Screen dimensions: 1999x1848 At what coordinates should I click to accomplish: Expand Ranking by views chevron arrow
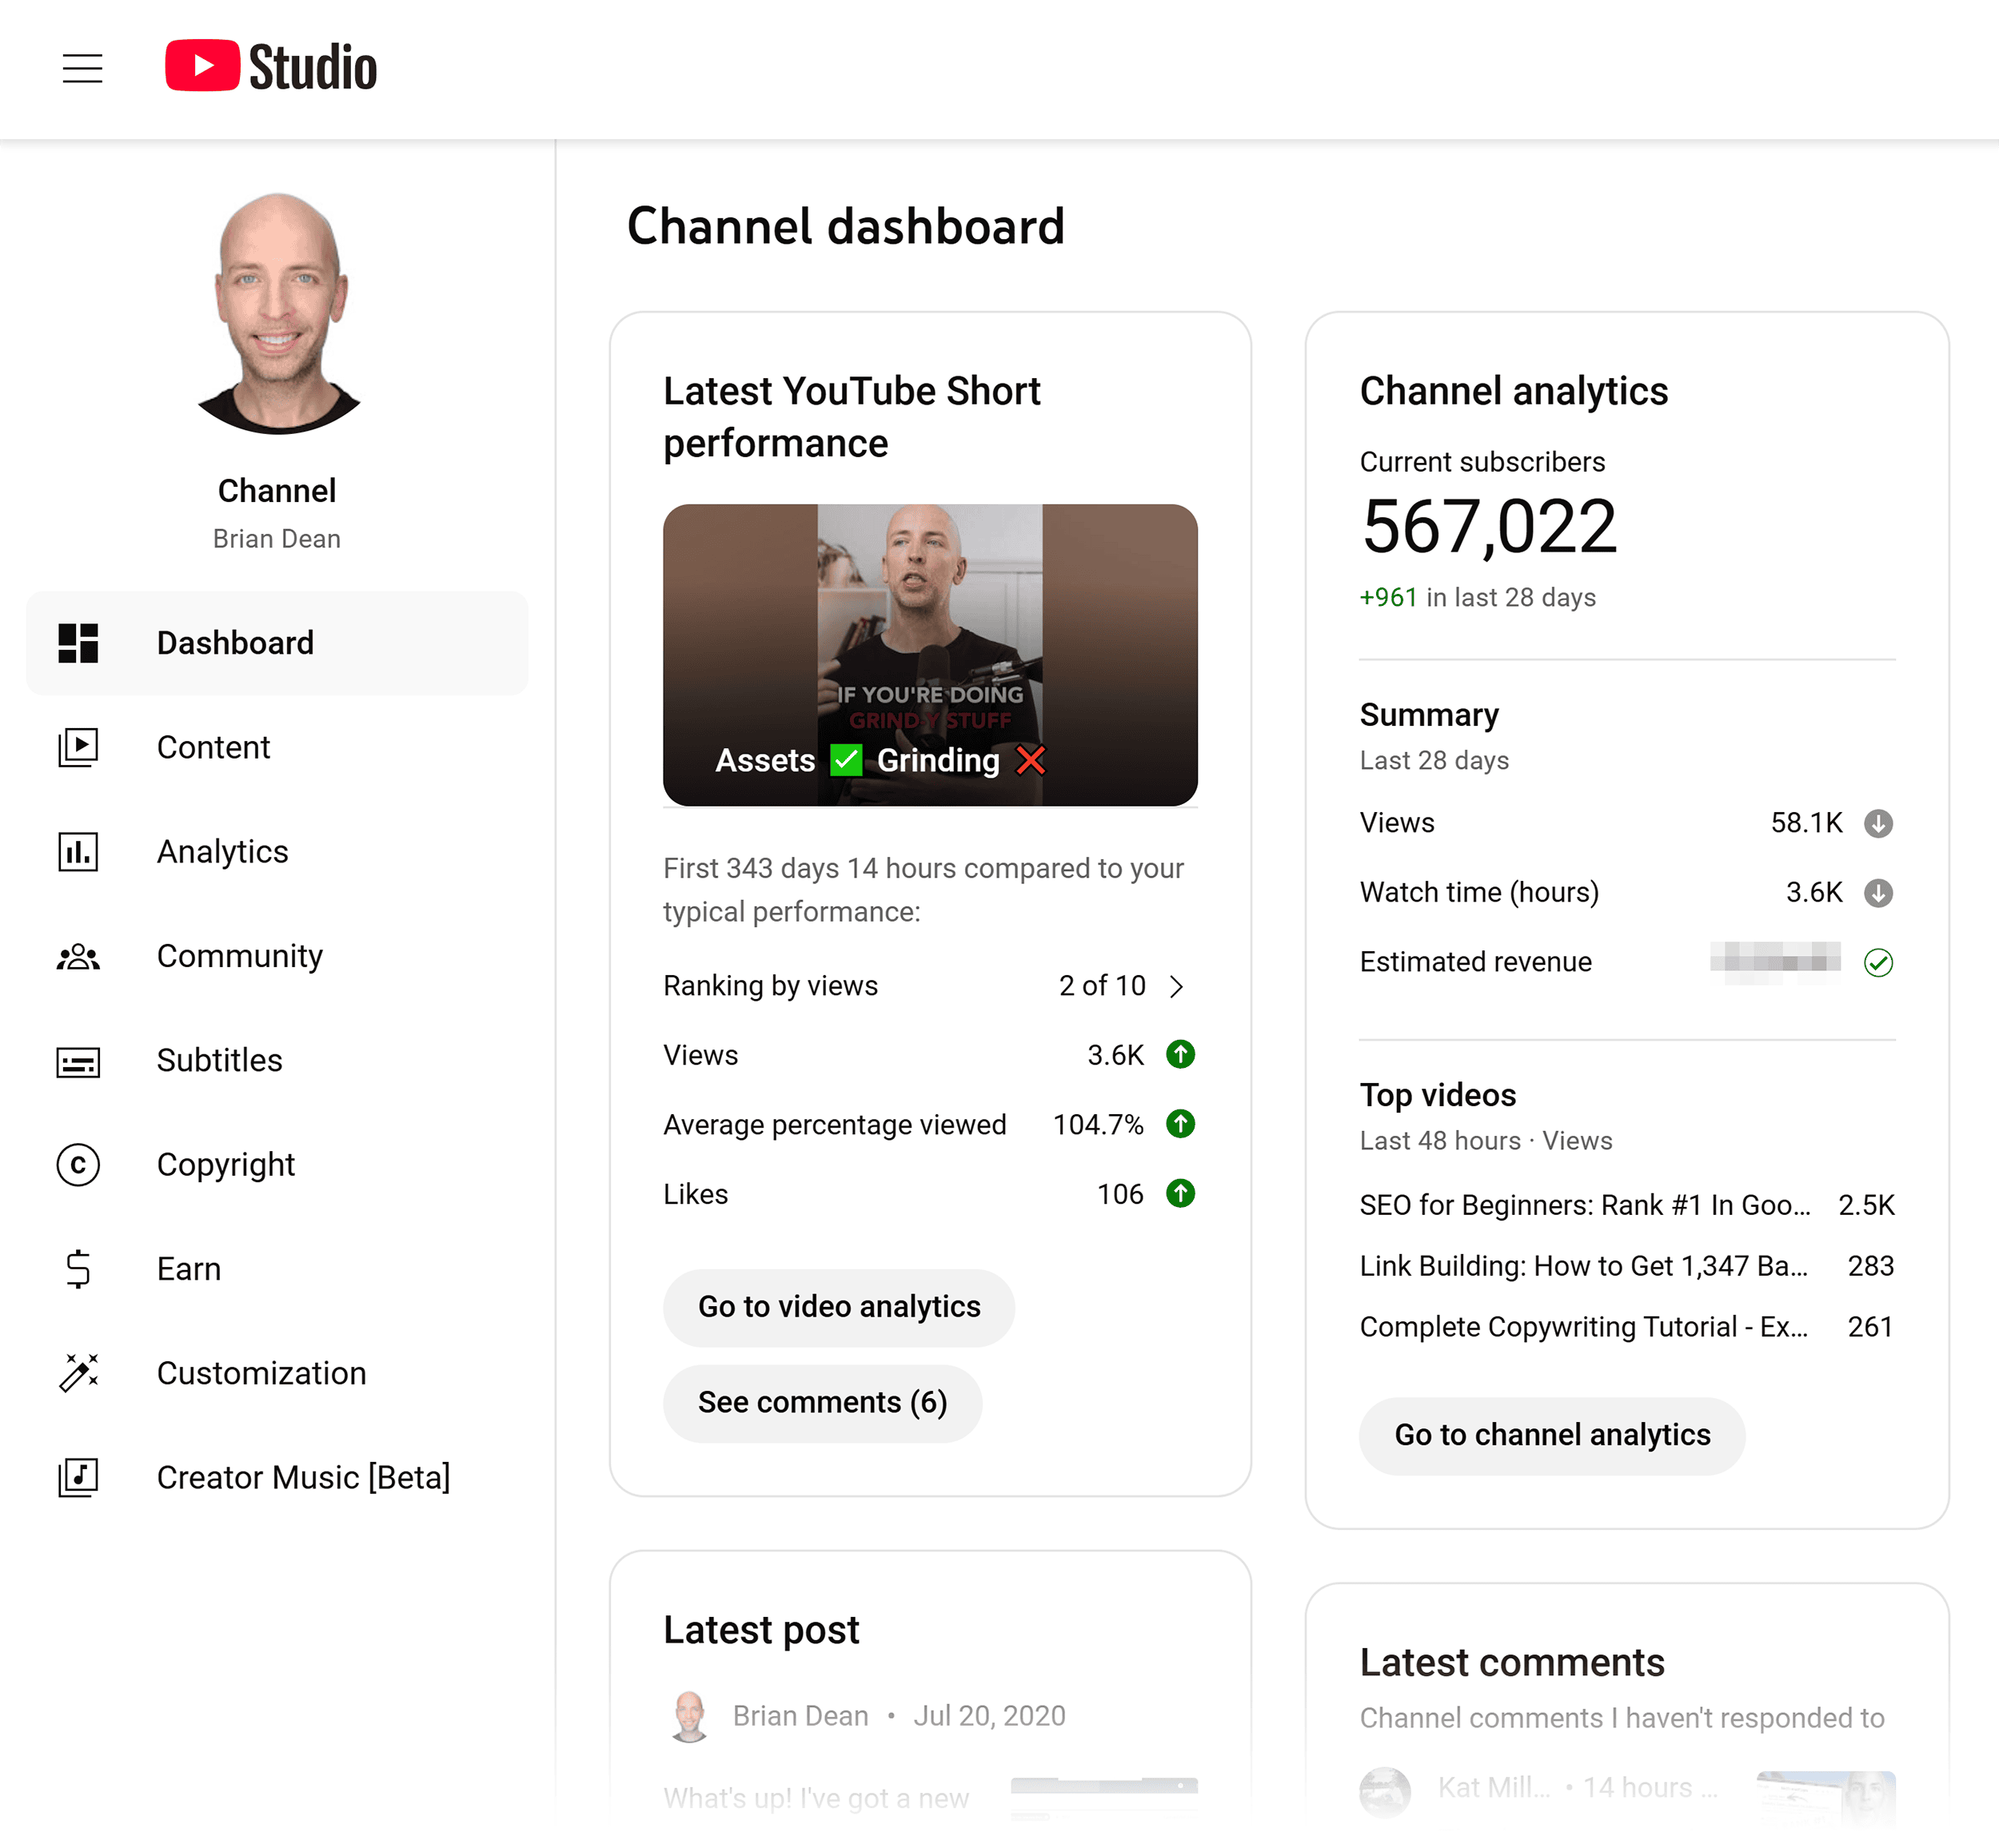(x=1176, y=986)
